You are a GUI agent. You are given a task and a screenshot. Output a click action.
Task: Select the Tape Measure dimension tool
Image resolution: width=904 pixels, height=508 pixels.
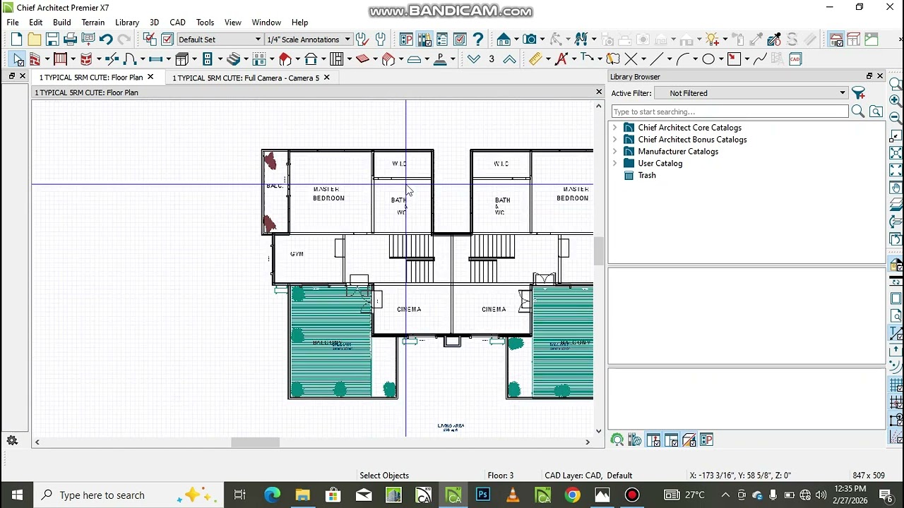(535, 59)
